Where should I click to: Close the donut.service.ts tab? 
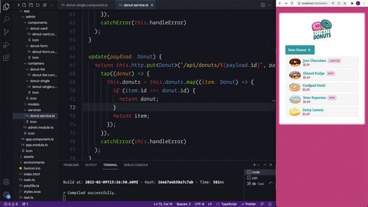(152, 5)
